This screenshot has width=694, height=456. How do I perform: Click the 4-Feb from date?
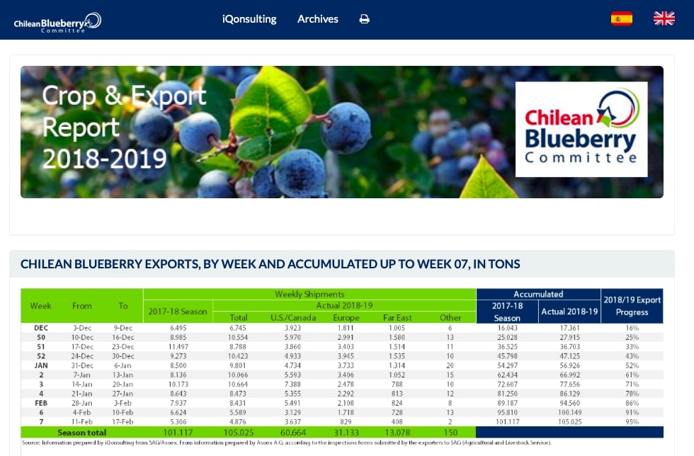[x=82, y=413]
